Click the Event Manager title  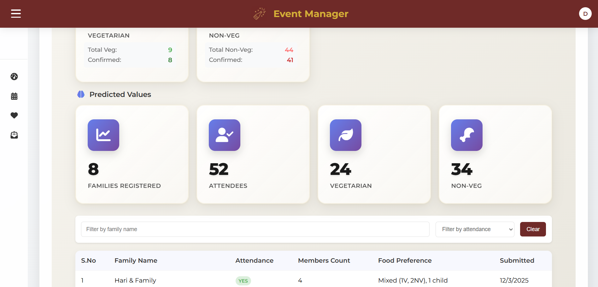tap(311, 14)
